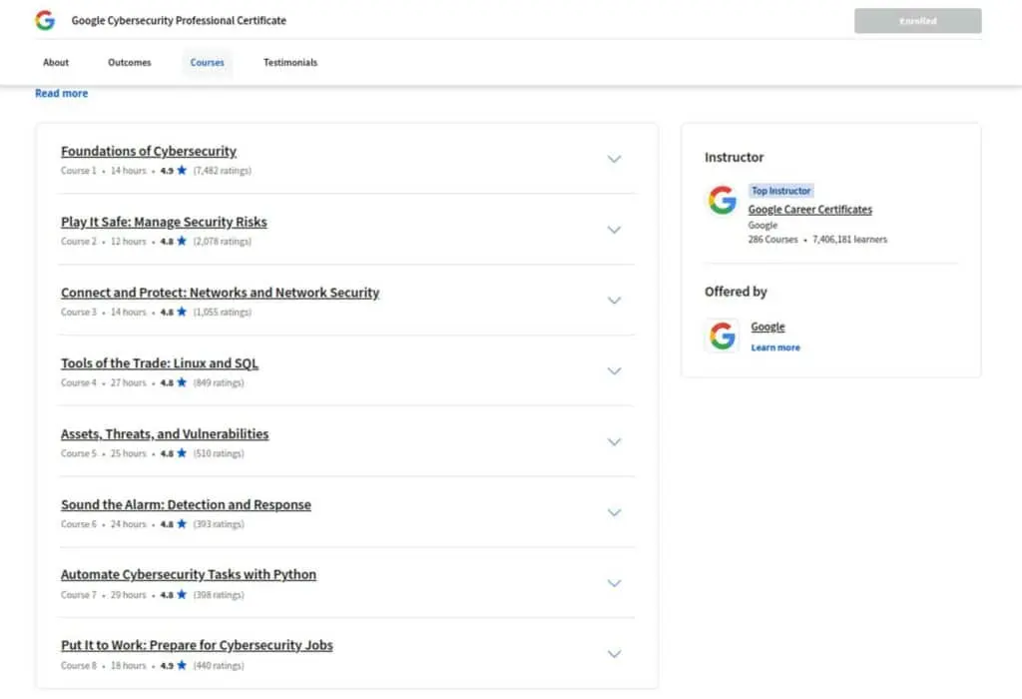
Task: Open Tools of the Trade: Linux and SQL
Action: pyautogui.click(x=160, y=363)
